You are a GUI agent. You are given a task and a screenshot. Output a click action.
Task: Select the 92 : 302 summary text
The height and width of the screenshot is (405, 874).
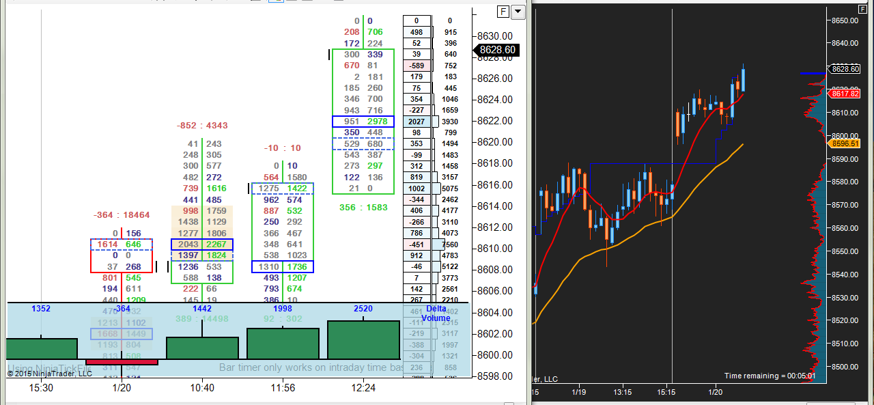click(283, 318)
